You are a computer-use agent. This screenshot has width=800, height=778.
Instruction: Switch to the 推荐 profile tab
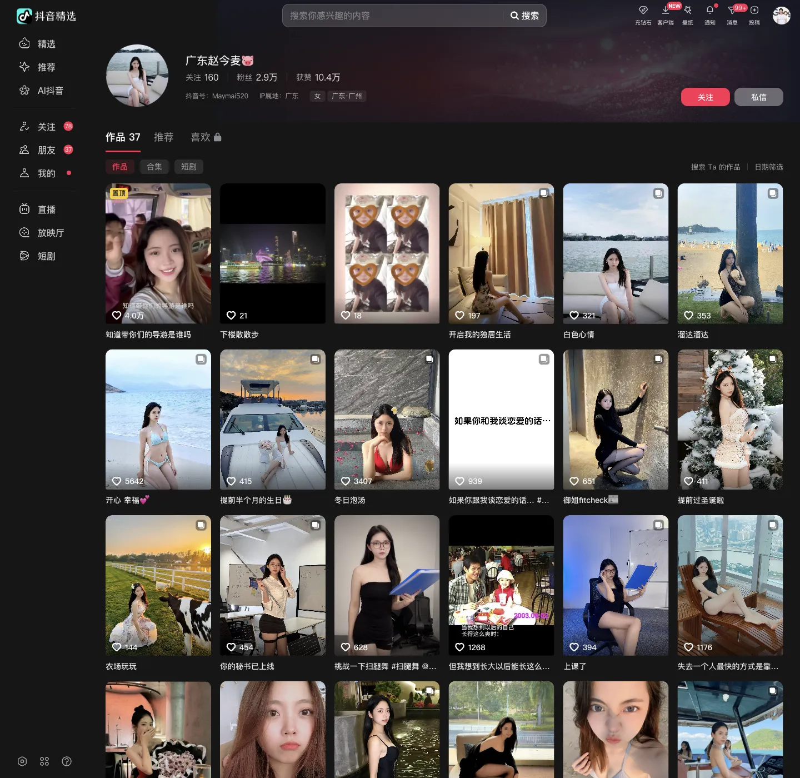163,137
